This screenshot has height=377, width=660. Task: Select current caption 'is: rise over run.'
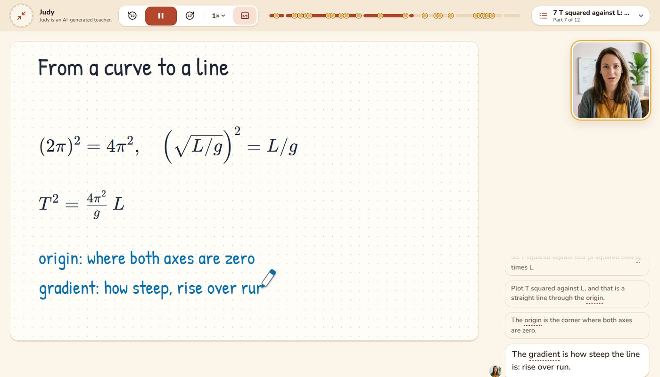pyautogui.click(x=541, y=367)
